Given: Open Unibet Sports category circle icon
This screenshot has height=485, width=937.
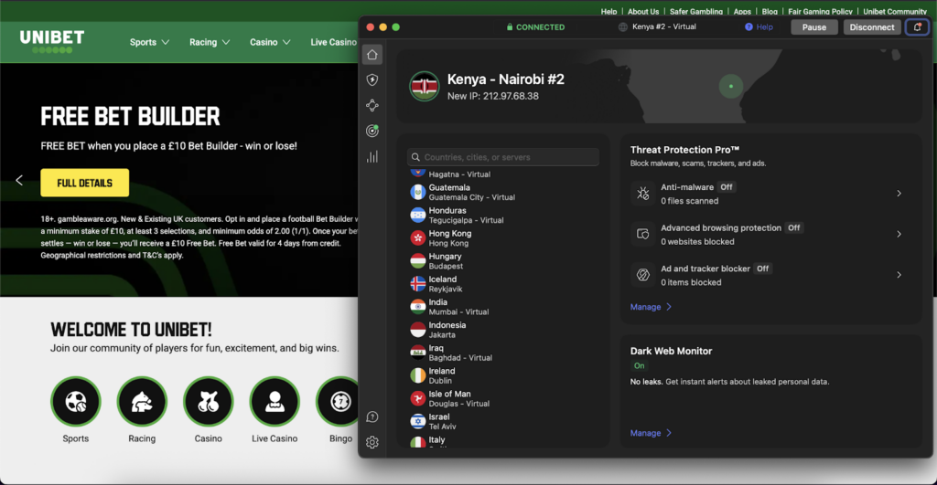Looking at the screenshot, I should point(76,402).
